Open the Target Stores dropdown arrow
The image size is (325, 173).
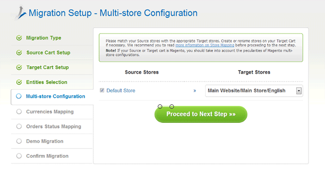[x=299, y=91]
